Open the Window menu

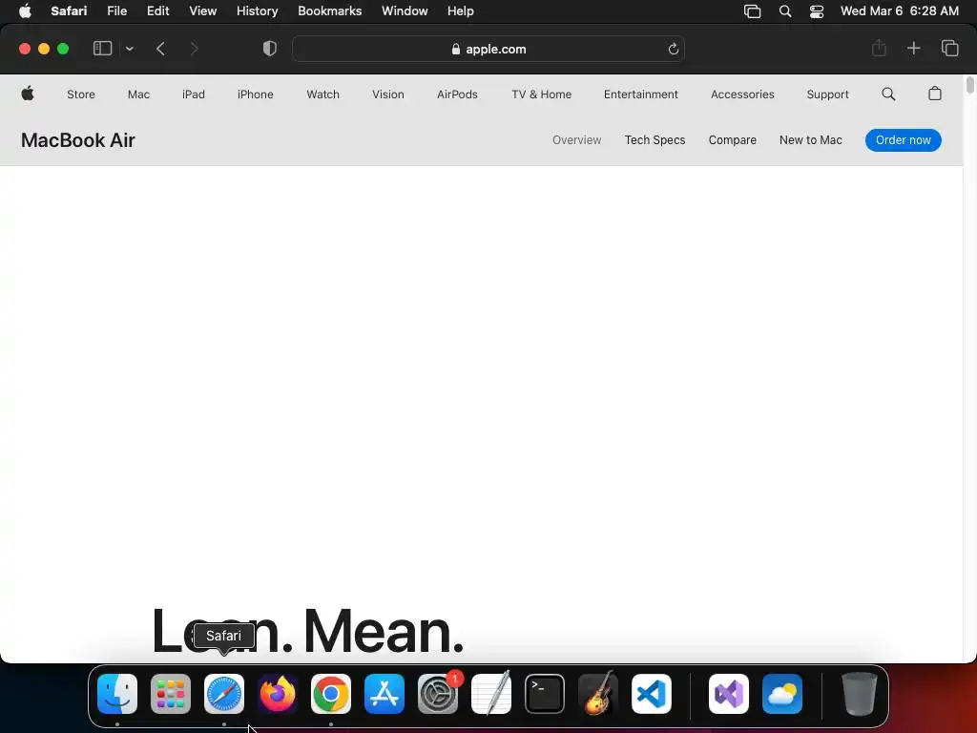point(405,11)
